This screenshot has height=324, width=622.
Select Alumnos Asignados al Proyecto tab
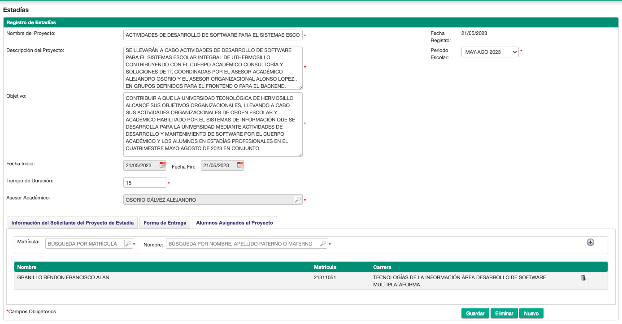pyautogui.click(x=235, y=223)
